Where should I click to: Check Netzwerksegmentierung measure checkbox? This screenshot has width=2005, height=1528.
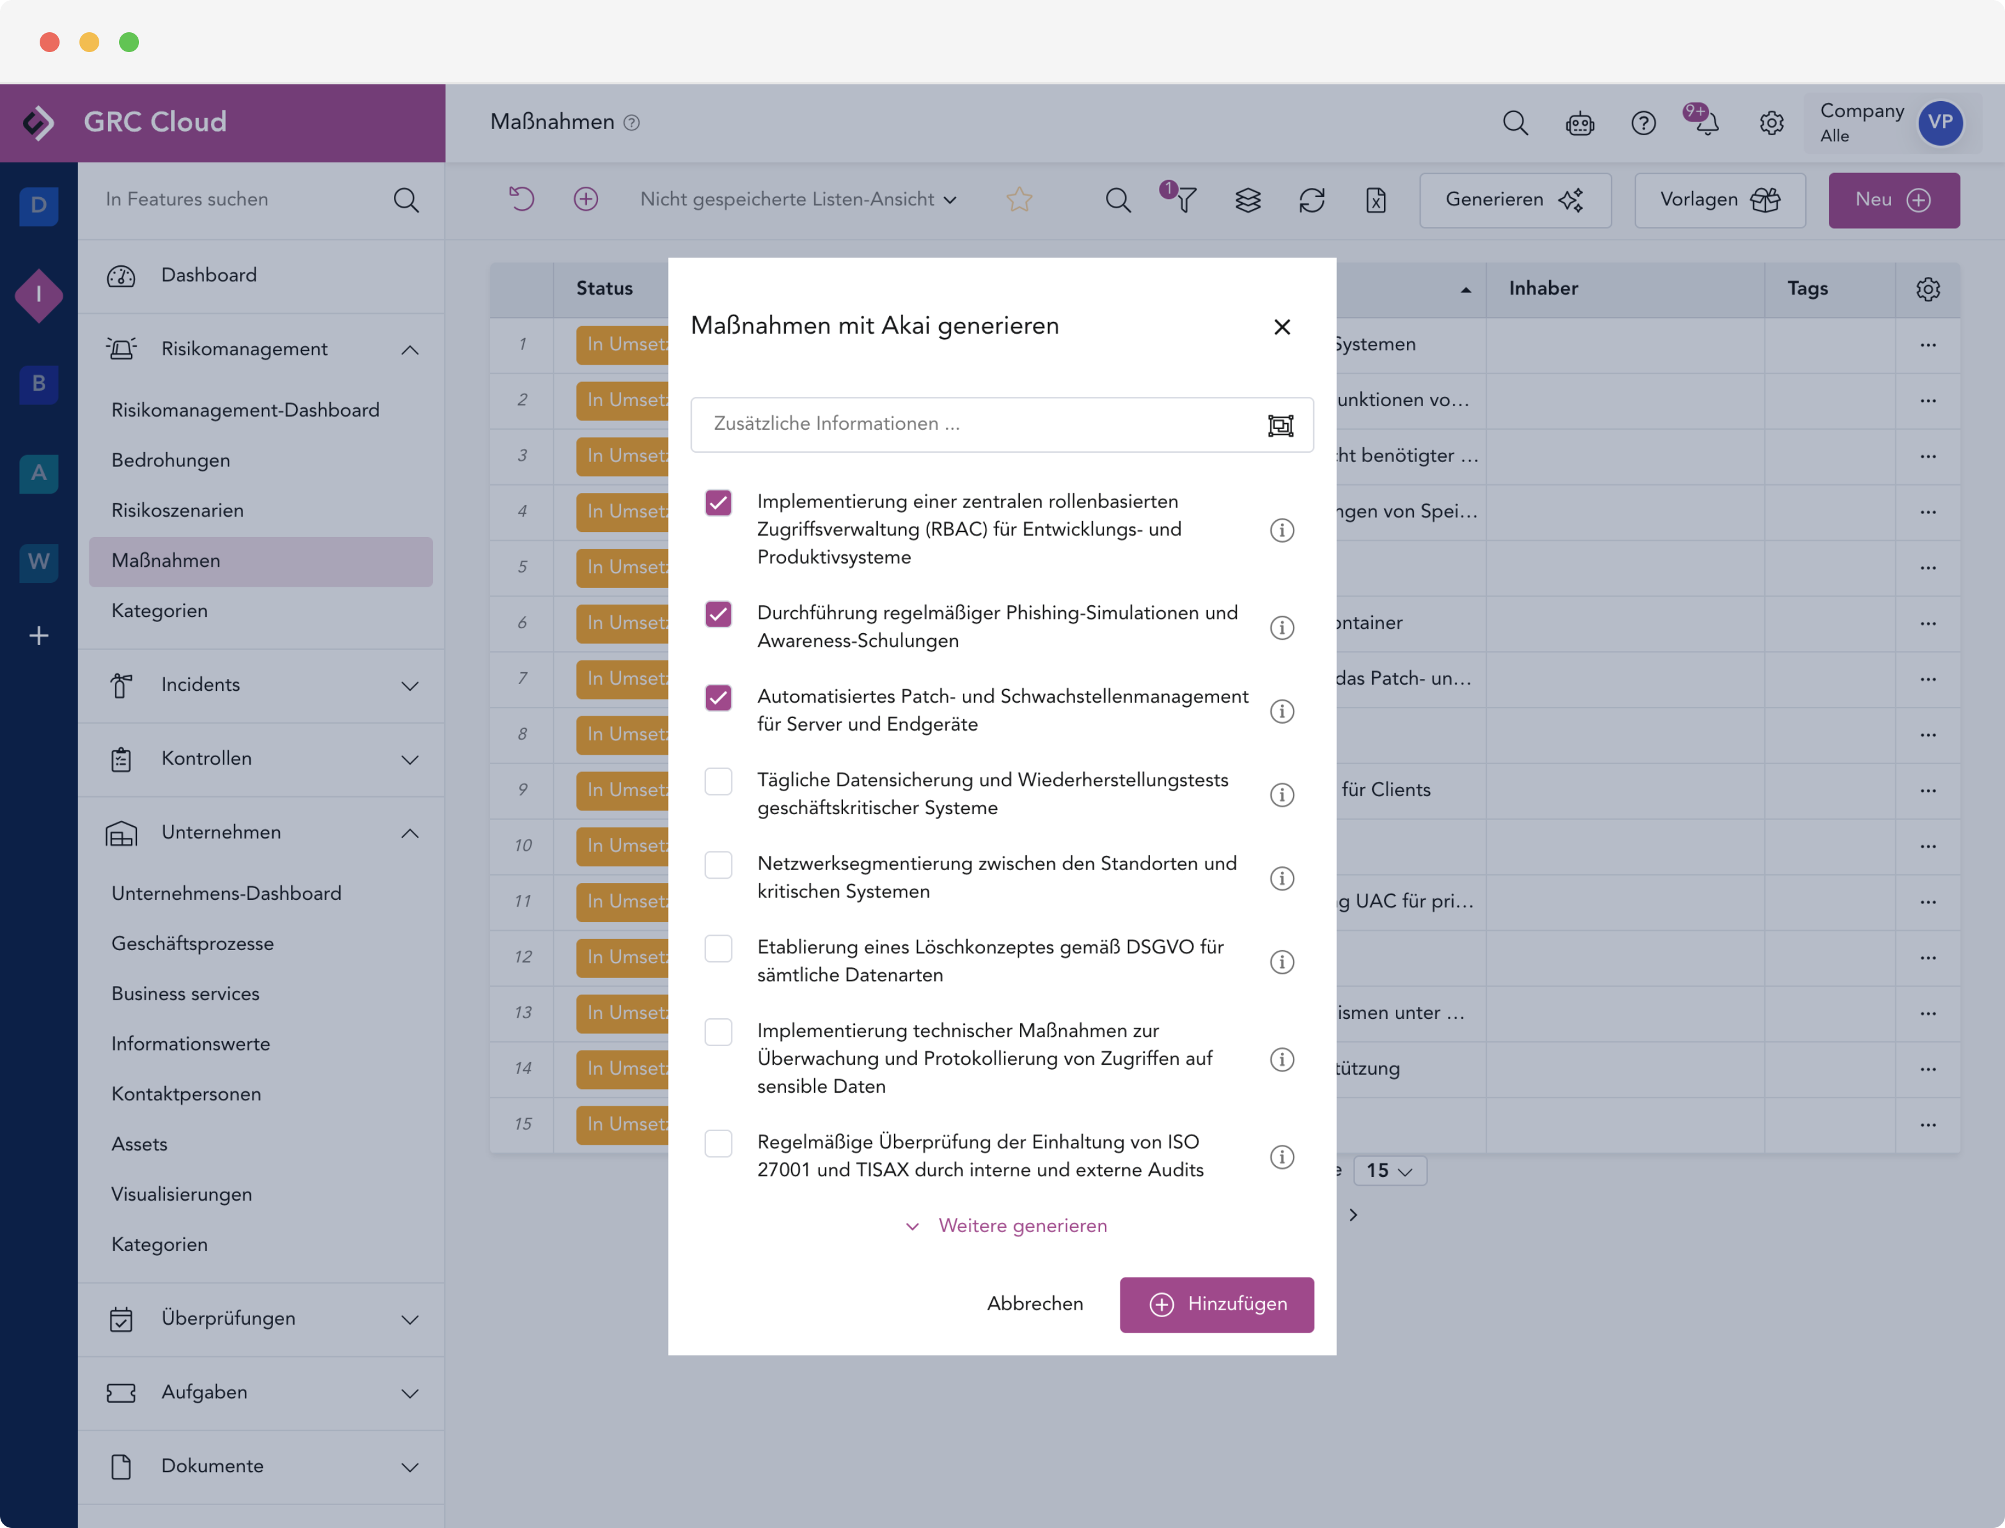(718, 864)
